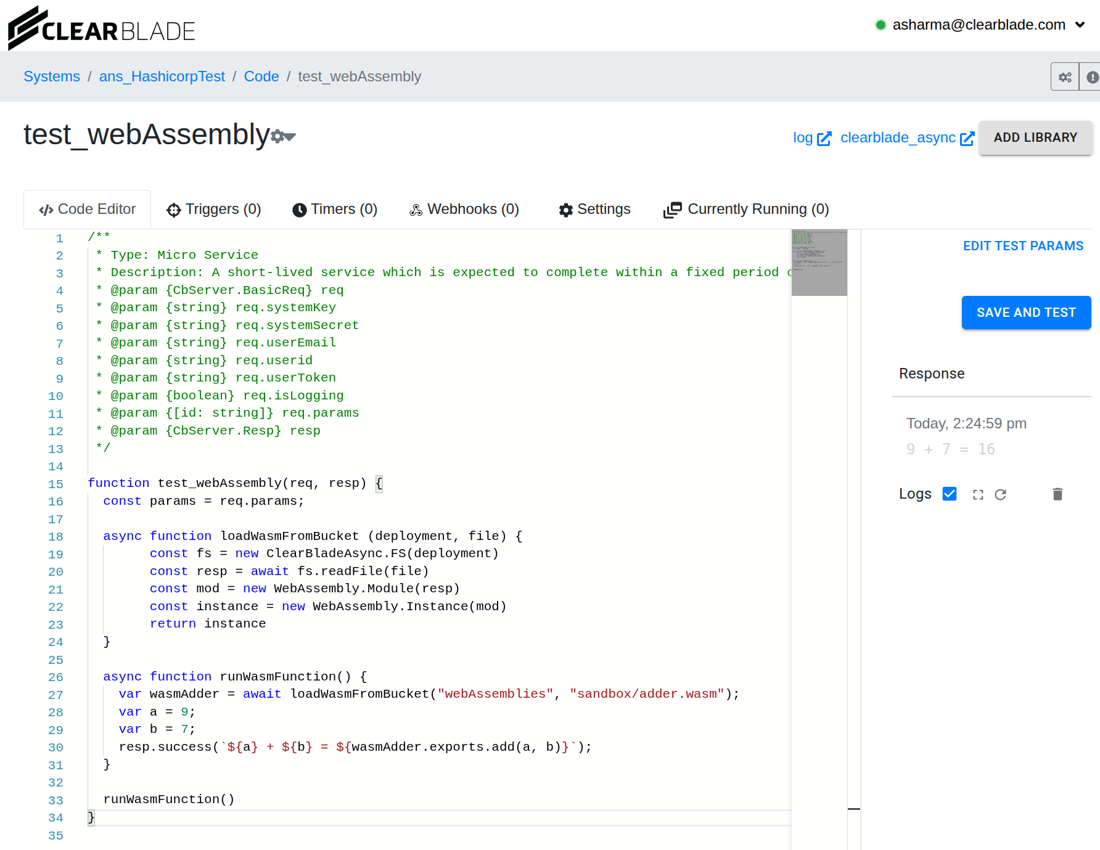The image size is (1100, 850).
Task: Toggle the Logs checkbox
Action: pyautogui.click(x=950, y=494)
